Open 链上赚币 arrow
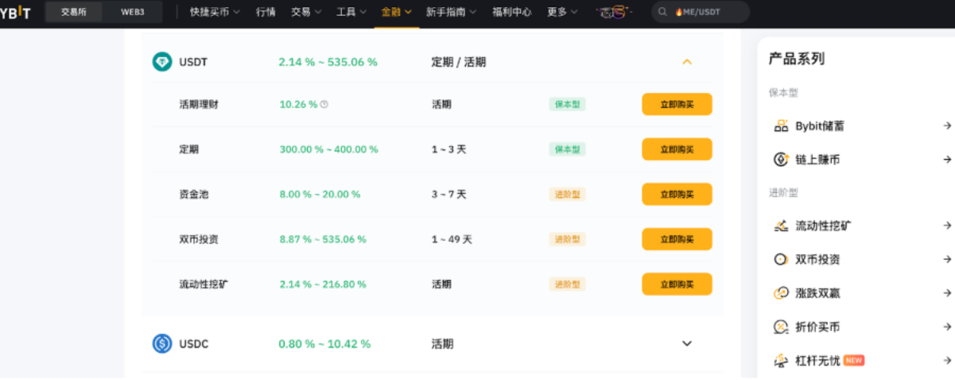The width and height of the screenshot is (955, 380). point(947,159)
